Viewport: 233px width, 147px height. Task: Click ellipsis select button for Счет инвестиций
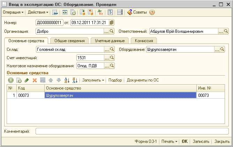tap(107, 58)
